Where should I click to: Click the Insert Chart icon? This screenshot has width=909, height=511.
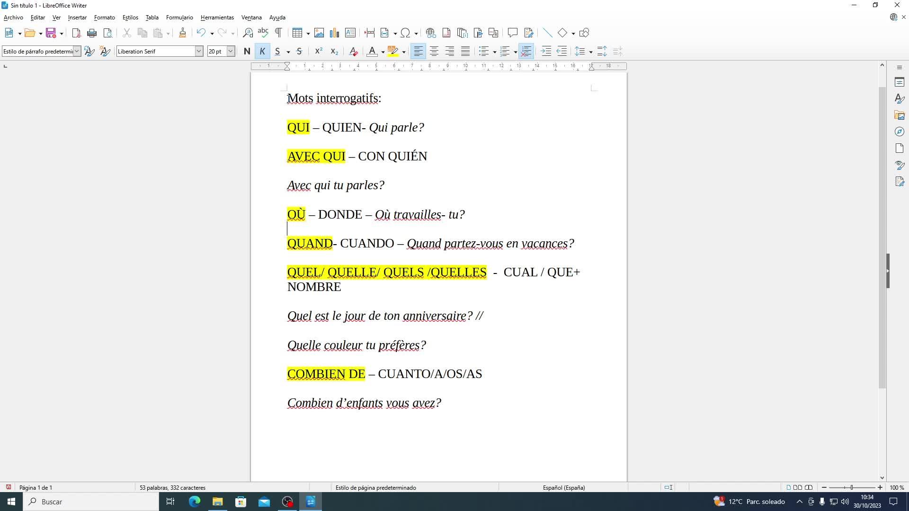point(335,33)
